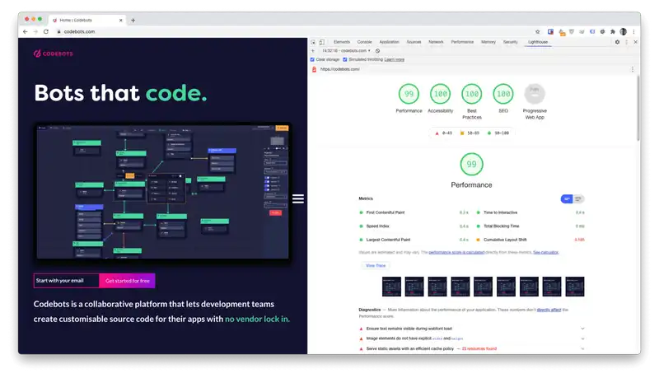The height and width of the screenshot is (378, 659).
Task: Click 'Get started for free' button
Action: 127,281
